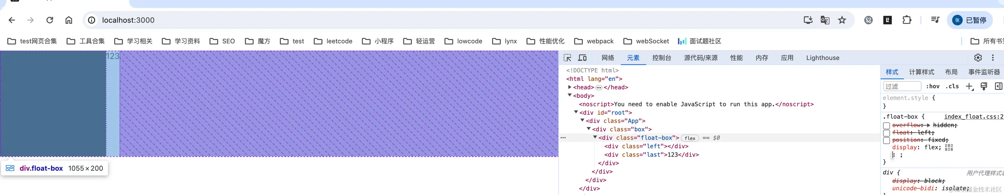Open the SEO bookmark folder
This screenshot has height=195, width=1004.
click(x=222, y=41)
